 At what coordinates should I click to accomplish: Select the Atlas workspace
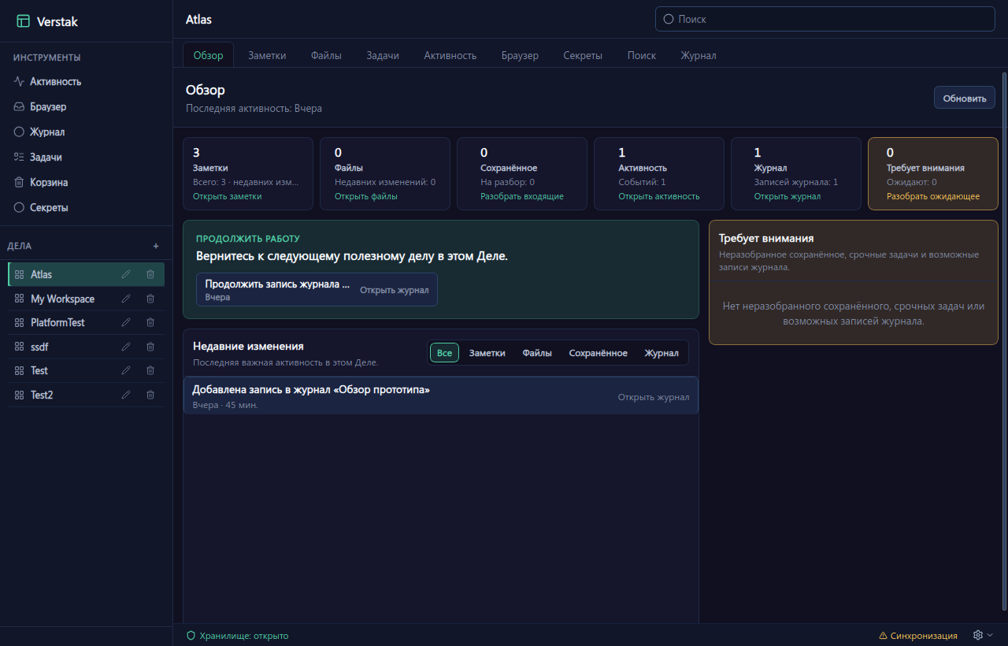pos(87,274)
